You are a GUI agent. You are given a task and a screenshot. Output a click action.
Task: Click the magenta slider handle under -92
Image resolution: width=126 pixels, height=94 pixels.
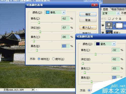pyautogui.click(x=83, y=63)
